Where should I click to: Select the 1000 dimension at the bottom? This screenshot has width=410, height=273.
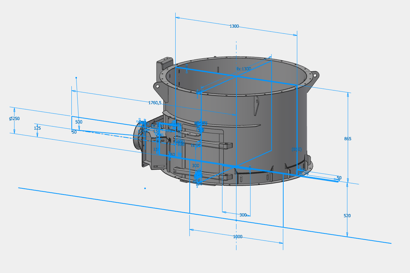tap(238, 237)
